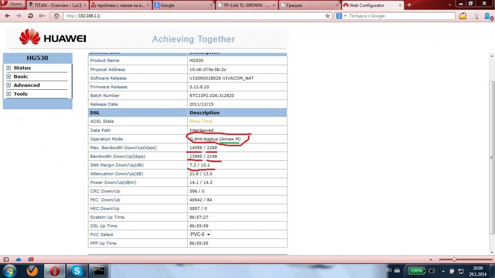Screen dimensions: 495x278
Task: Click the Windows Start button
Action: pos(9,271)
